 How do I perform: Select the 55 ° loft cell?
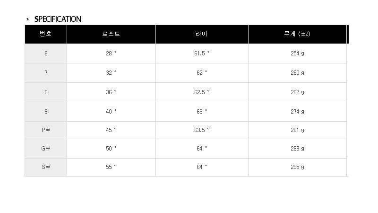(111, 167)
